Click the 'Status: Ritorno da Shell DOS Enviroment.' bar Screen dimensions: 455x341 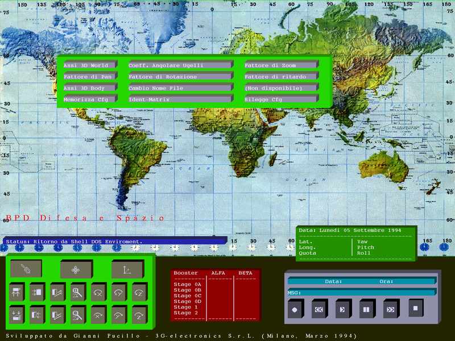(115, 241)
